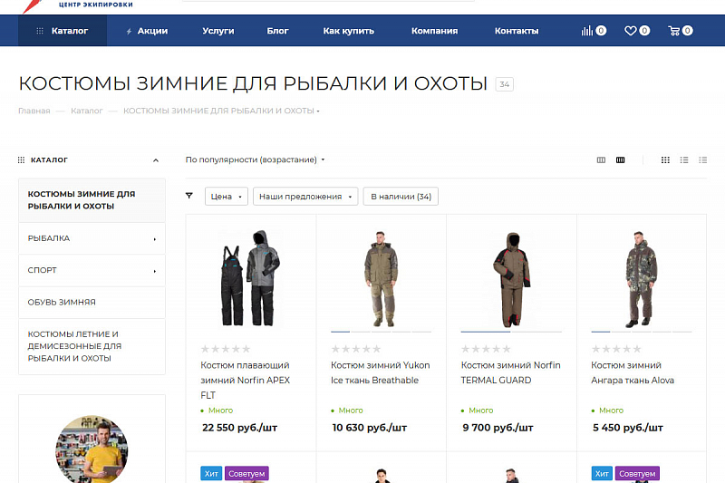Click image slider bar under Yukon Ice photo
Screen dimensions: 725x483
(381, 332)
